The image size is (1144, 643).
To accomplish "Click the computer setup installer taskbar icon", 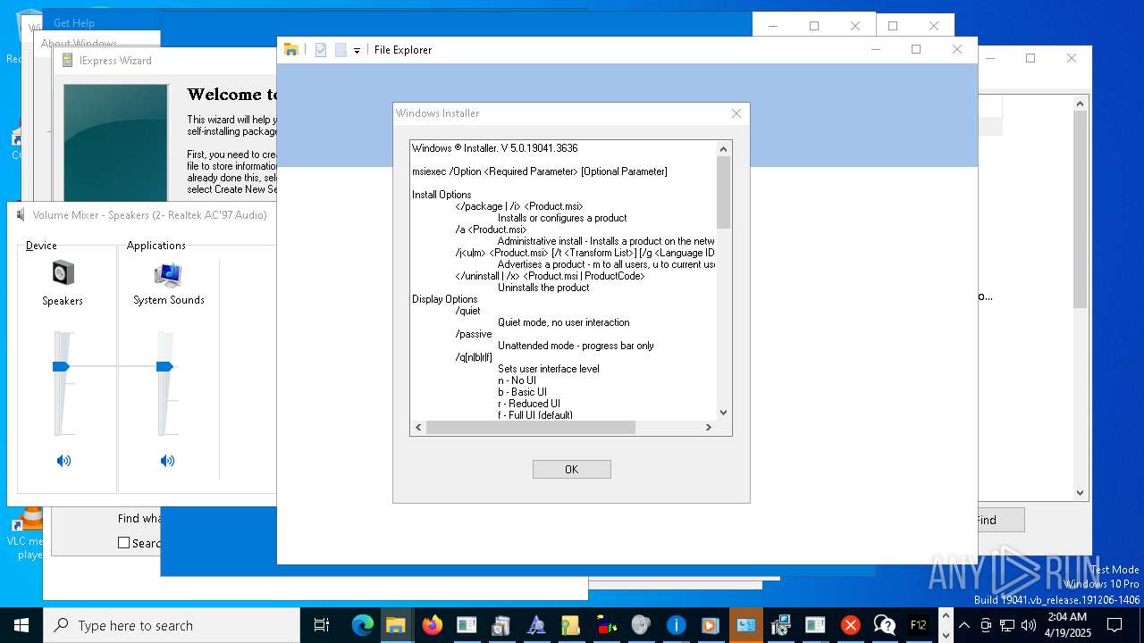I will click(780, 625).
